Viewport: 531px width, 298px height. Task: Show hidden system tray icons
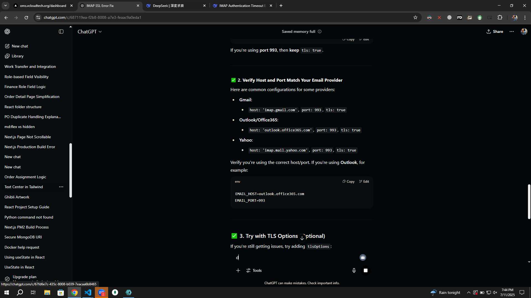tap(468, 292)
